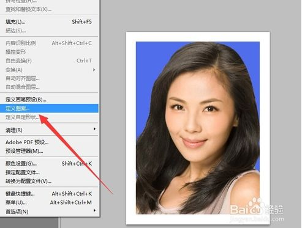Select 定义自定形状... menu item
The width and height of the screenshot is (305, 228).
[49, 117]
